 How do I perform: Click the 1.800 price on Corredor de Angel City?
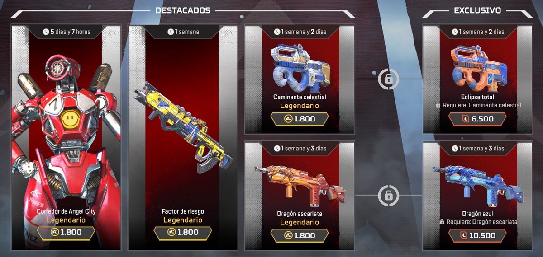click(66, 233)
